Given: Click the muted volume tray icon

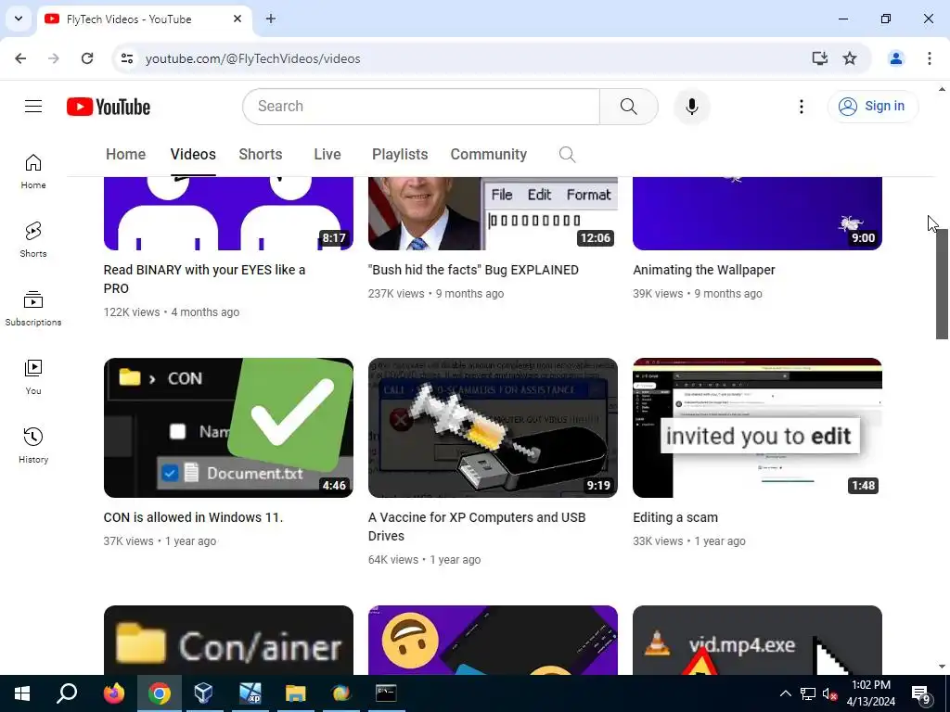Looking at the screenshot, I should (829, 693).
